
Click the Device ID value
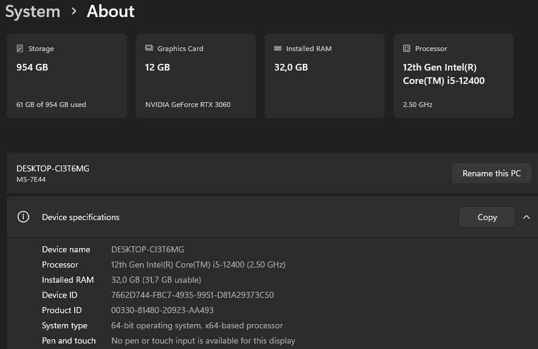click(x=192, y=295)
